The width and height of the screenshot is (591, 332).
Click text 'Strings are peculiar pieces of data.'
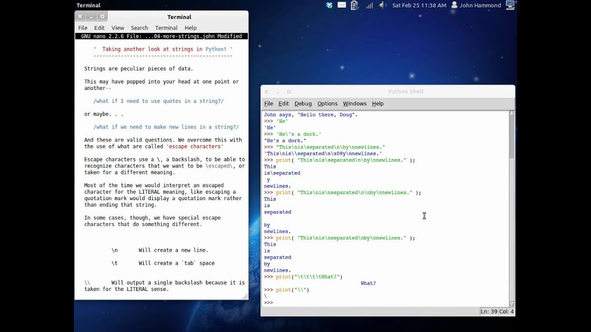(x=139, y=69)
